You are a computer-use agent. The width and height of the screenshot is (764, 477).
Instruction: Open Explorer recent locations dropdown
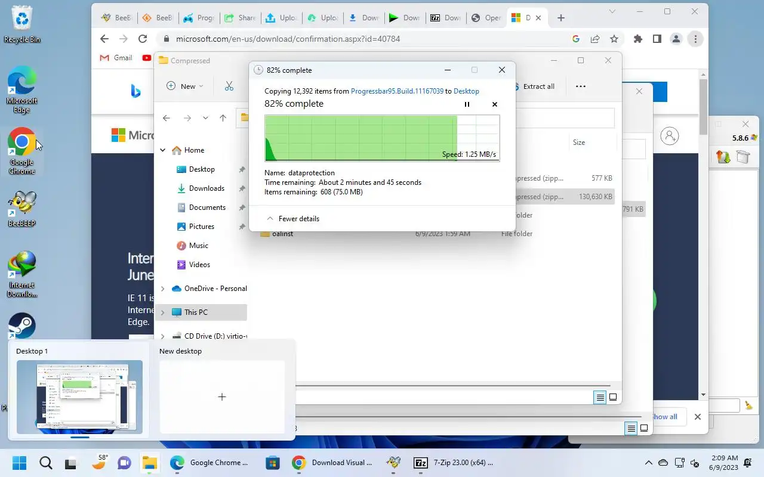[x=205, y=118]
